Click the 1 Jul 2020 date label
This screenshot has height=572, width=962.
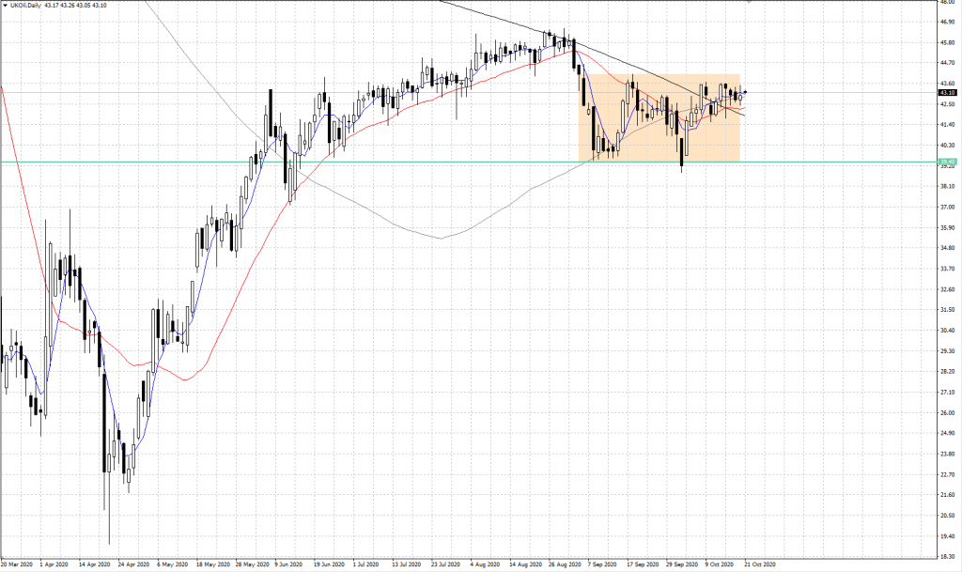coord(365,565)
